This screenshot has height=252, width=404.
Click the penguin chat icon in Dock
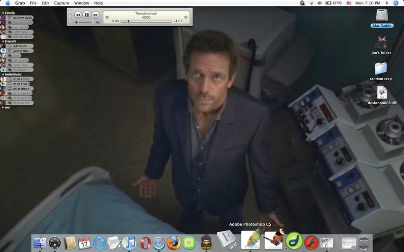206,242
